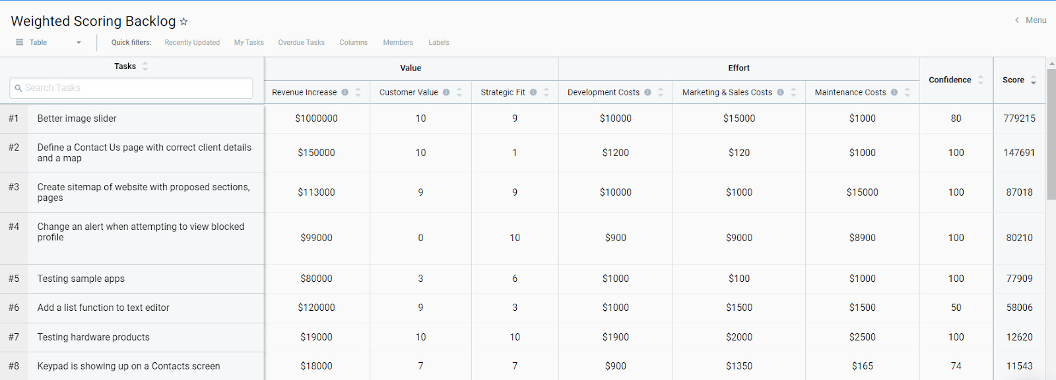Open the Labels filter
Image resolution: width=1056 pixels, height=380 pixels.
tap(439, 42)
